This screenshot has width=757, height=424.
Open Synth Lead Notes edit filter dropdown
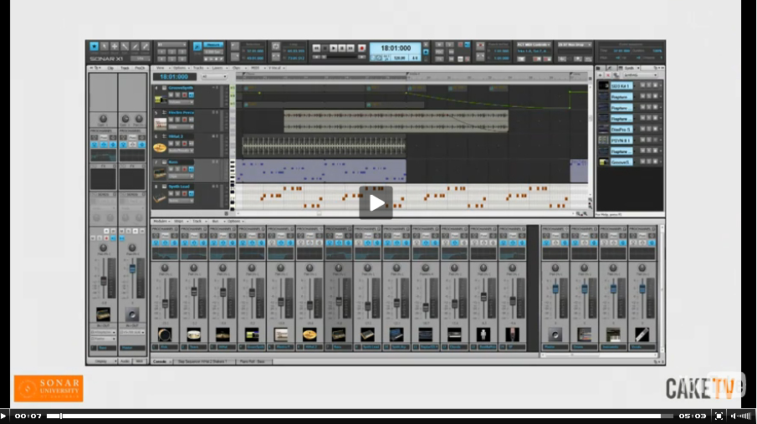[x=181, y=201]
